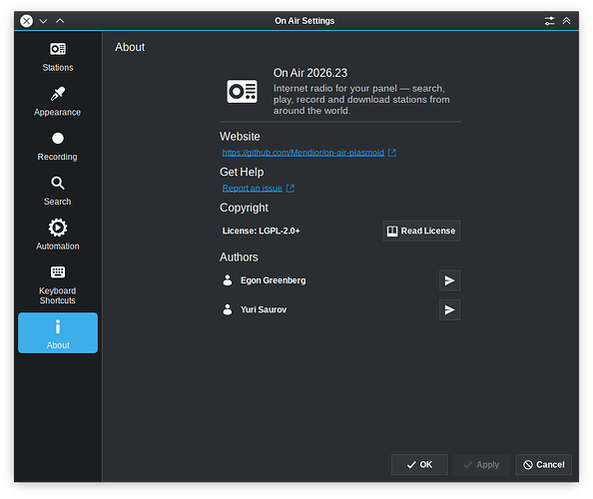593x499 pixels.
Task: Email author Yuri Saurov via arrow icon
Action: point(449,310)
